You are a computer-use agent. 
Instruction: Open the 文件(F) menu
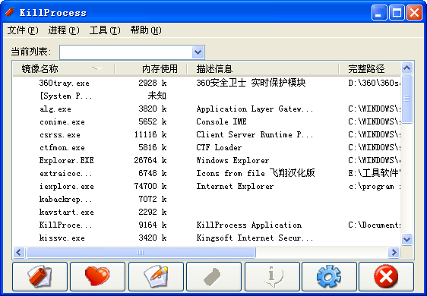23,30
